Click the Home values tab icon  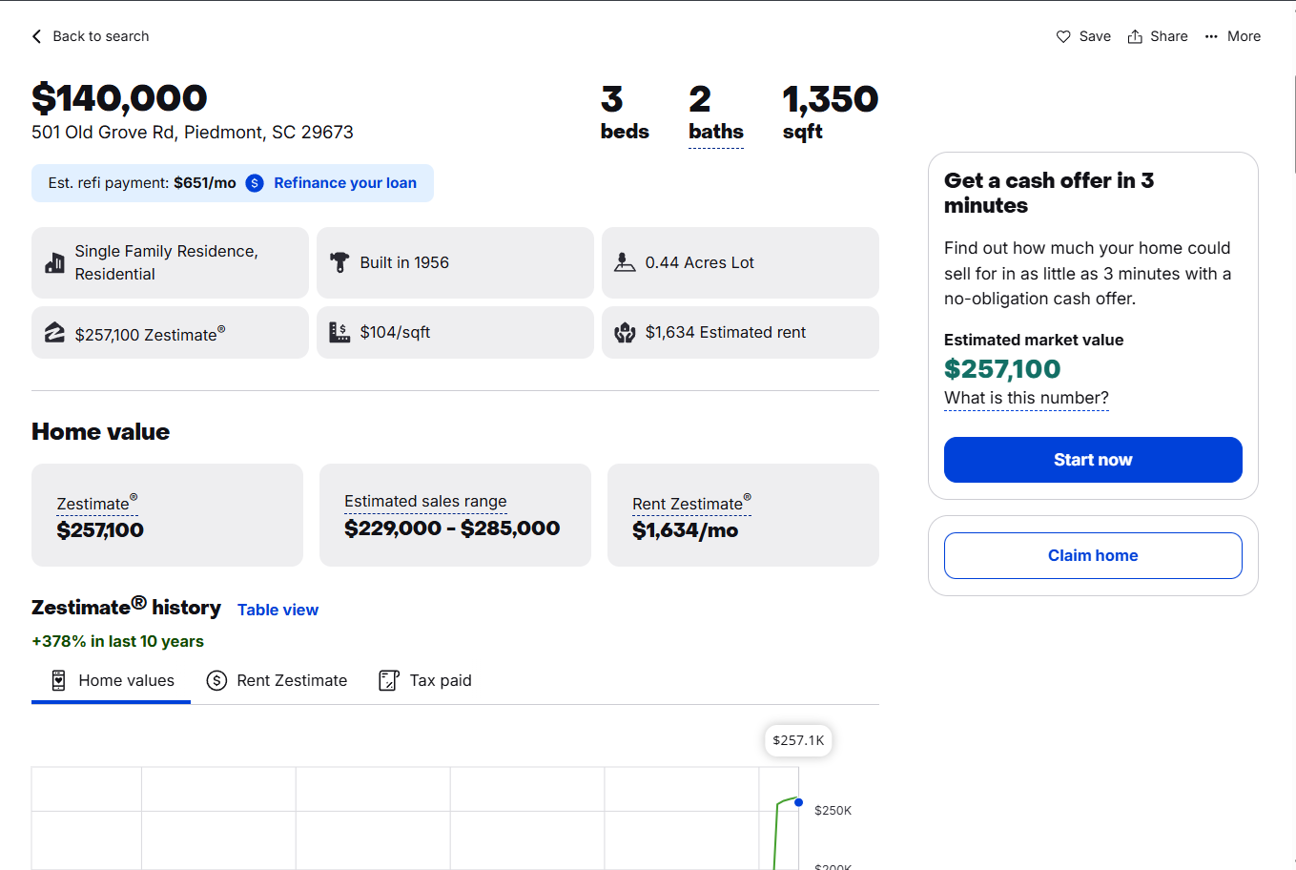click(x=59, y=680)
